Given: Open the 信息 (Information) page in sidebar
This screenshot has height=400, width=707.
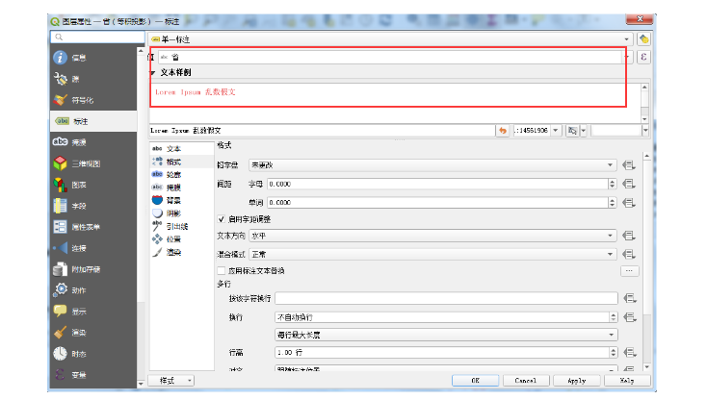Looking at the screenshot, I should [x=93, y=58].
